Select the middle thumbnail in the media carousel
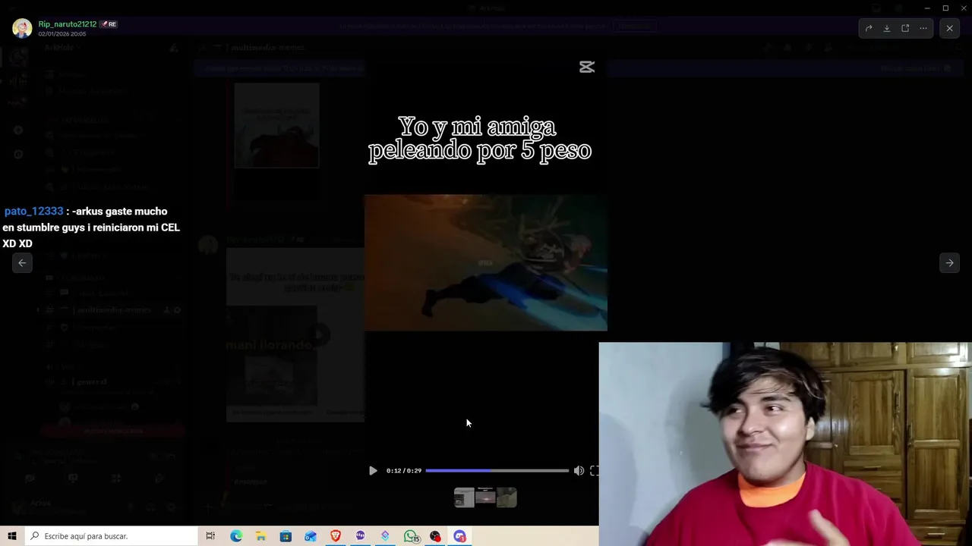Image resolution: width=972 pixels, height=546 pixels. tap(485, 497)
